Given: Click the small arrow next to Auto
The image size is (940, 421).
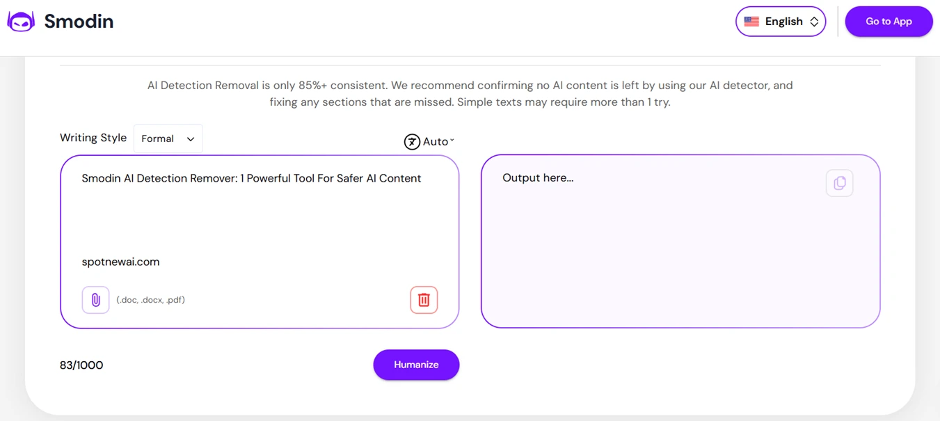Looking at the screenshot, I should tap(452, 141).
